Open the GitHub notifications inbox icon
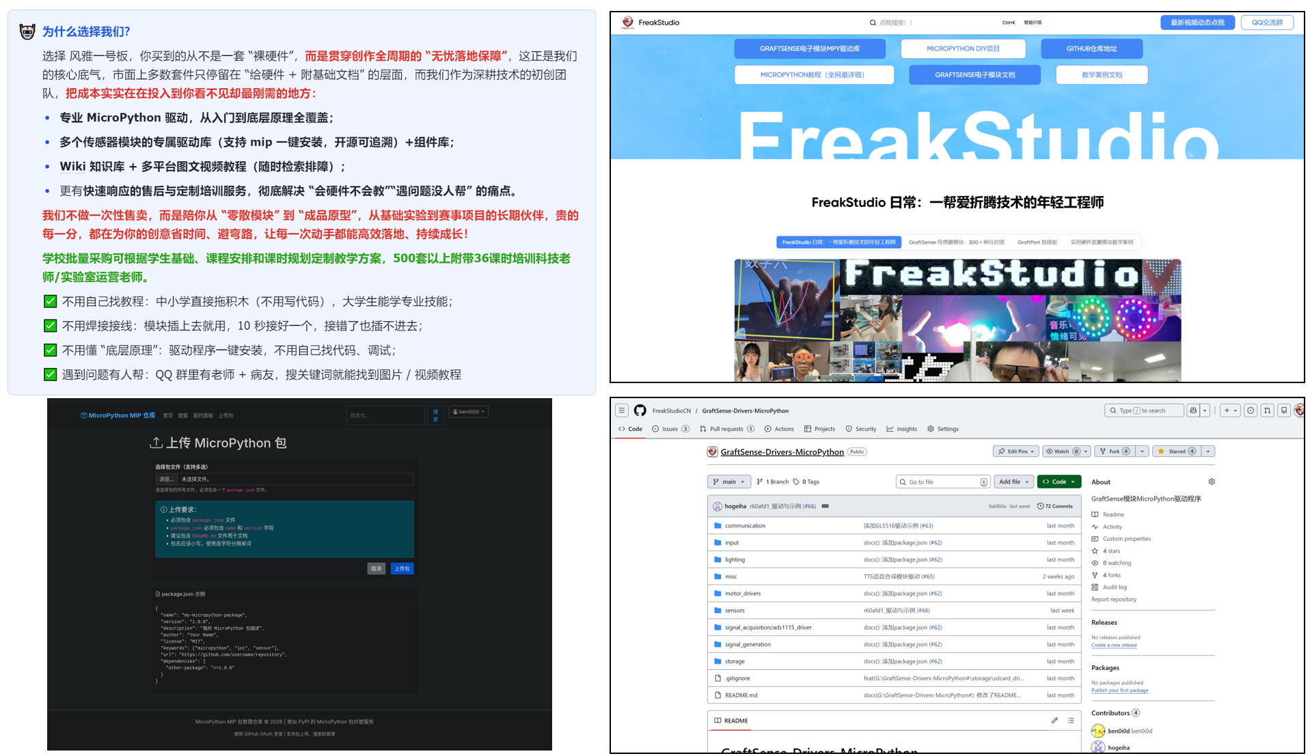 1284,410
